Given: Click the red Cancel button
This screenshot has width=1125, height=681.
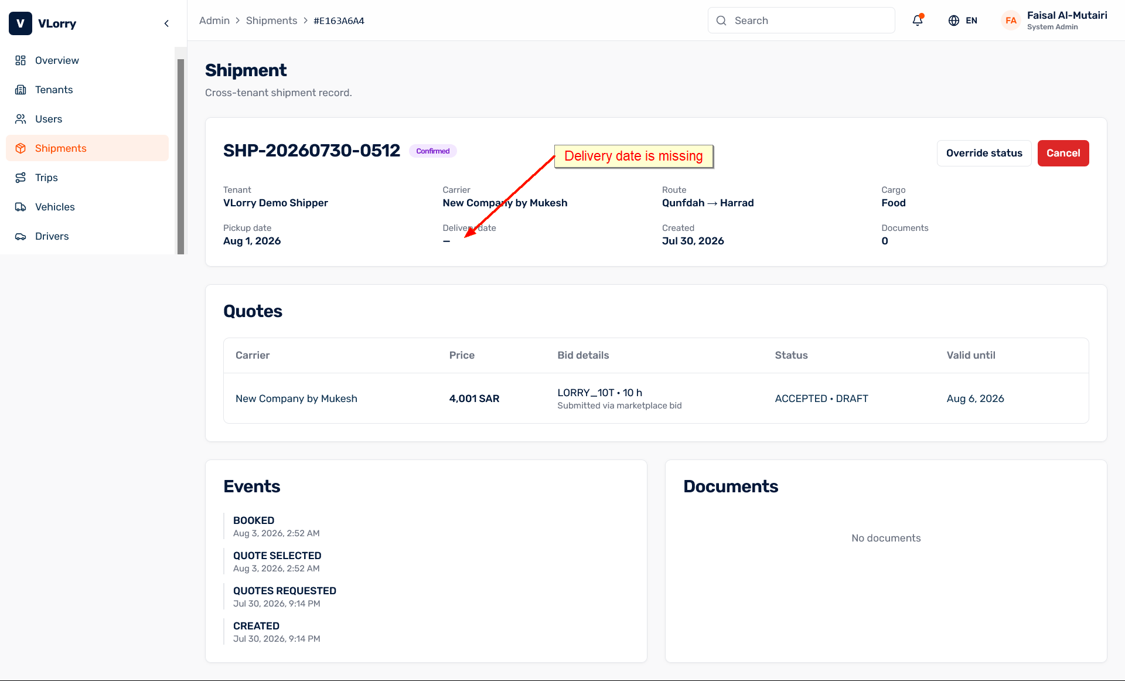Looking at the screenshot, I should coord(1063,153).
